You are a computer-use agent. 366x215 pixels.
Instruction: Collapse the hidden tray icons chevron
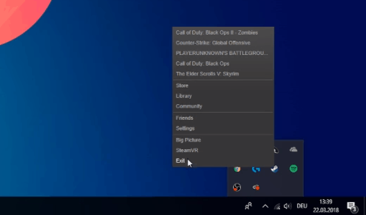point(265,206)
